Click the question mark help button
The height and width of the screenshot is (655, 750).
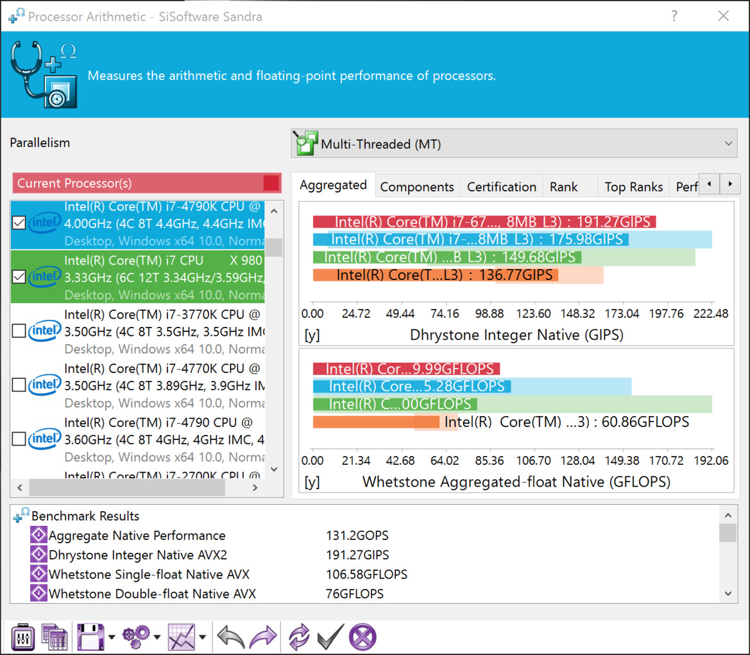click(674, 17)
